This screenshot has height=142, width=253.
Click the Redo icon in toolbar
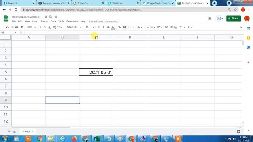(x=12, y=27)
